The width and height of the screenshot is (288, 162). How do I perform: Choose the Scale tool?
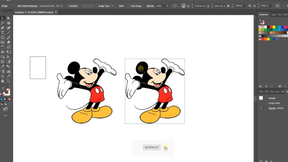[x=8, y=47]
